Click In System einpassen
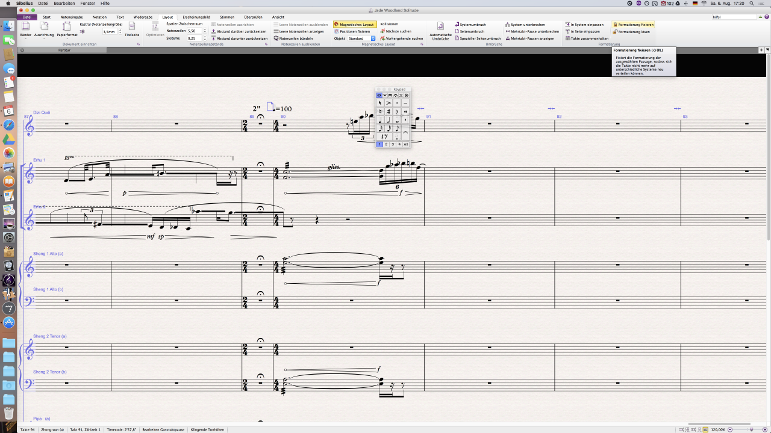 point(584,25)
